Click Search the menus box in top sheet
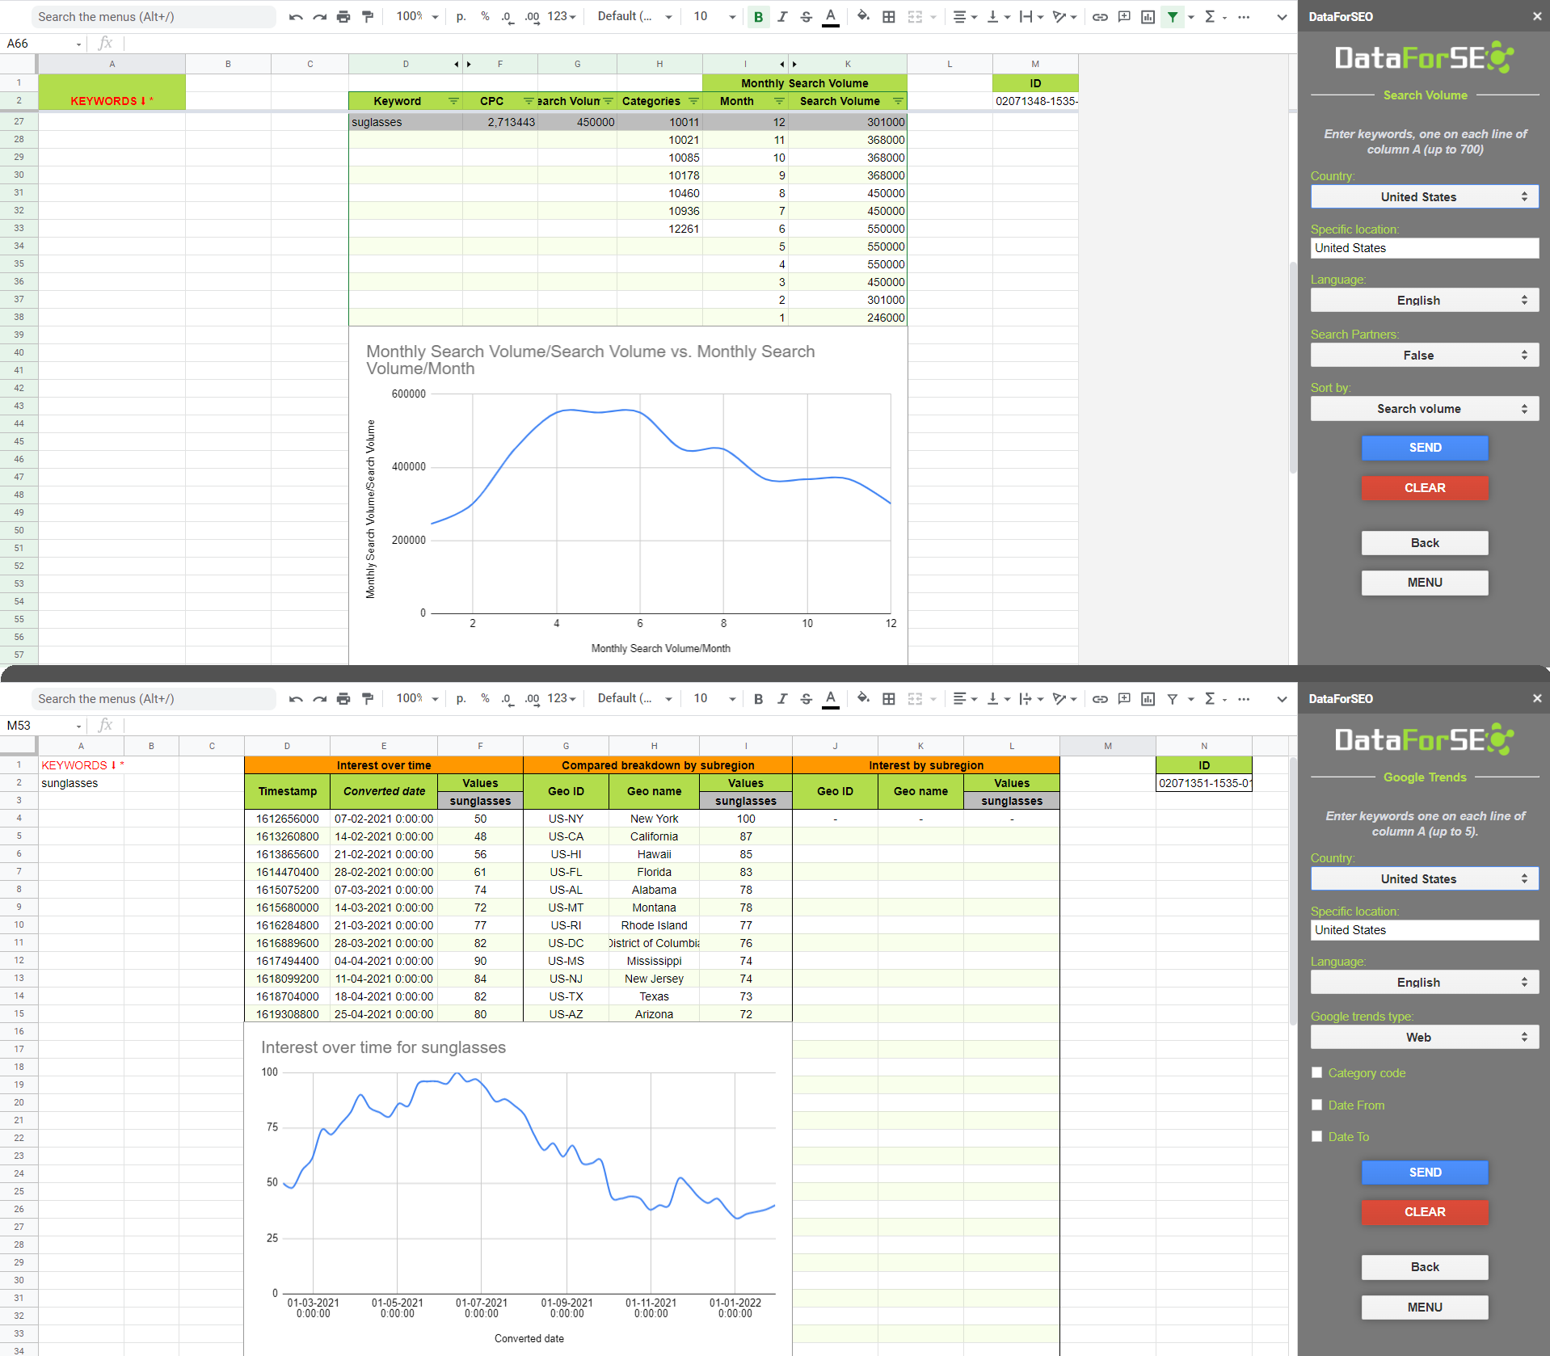 pos(154,17)
